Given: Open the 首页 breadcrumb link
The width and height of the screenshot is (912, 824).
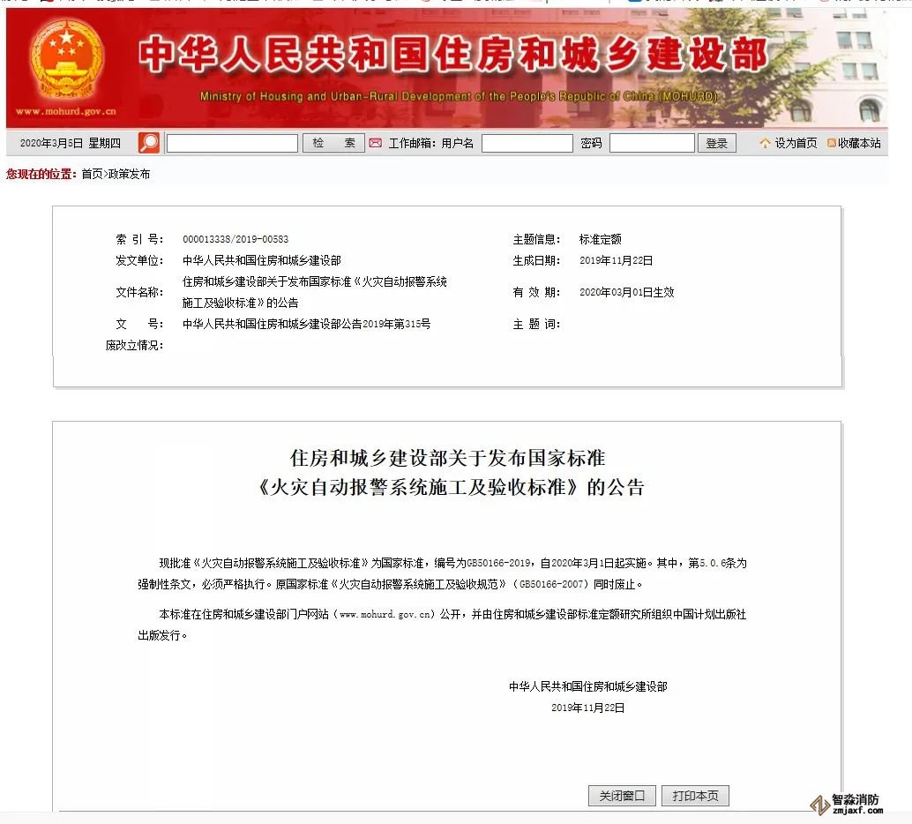Looking at the screenshot, I should [x=92, y=174].
